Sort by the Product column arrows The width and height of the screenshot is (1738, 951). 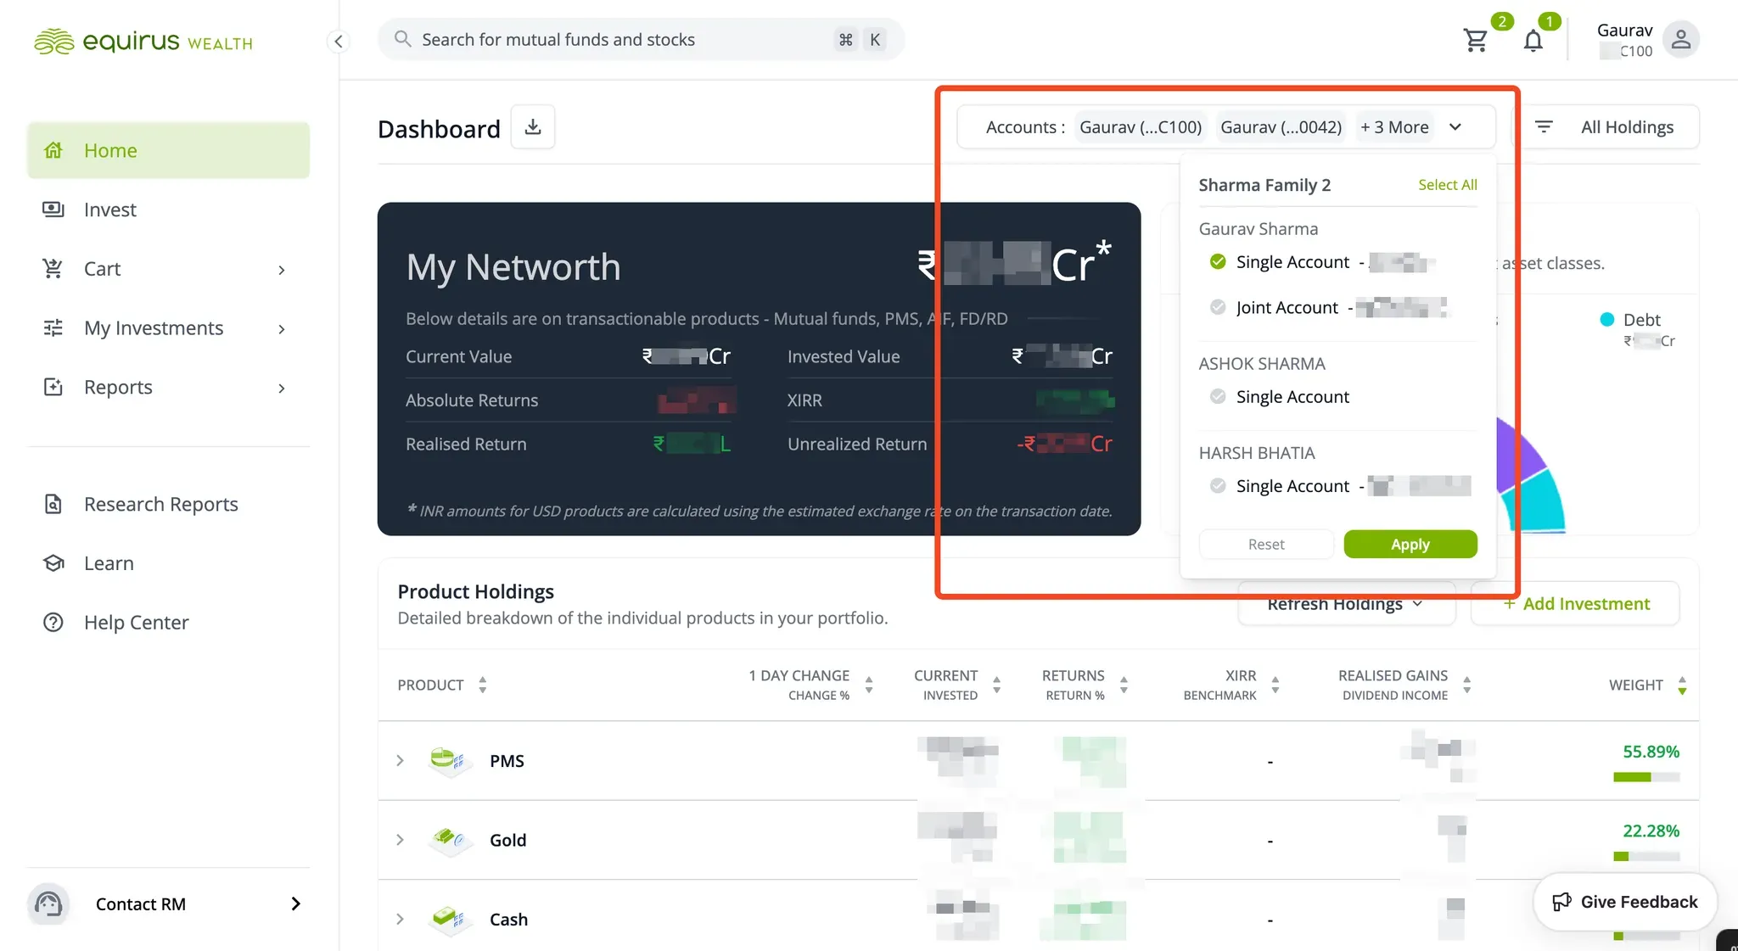[x=482, y=685]
